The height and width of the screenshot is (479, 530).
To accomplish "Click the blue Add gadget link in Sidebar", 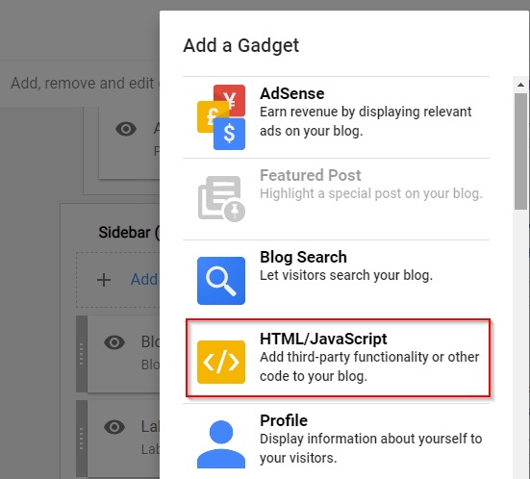I will tap(144, 280).
